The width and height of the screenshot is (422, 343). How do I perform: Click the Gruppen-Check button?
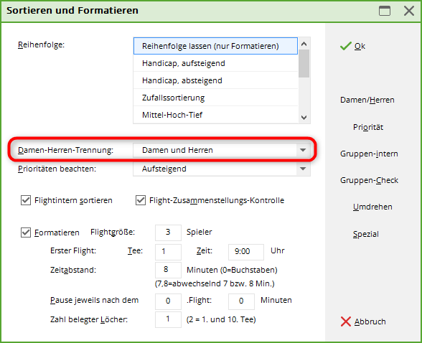point(369,180)
